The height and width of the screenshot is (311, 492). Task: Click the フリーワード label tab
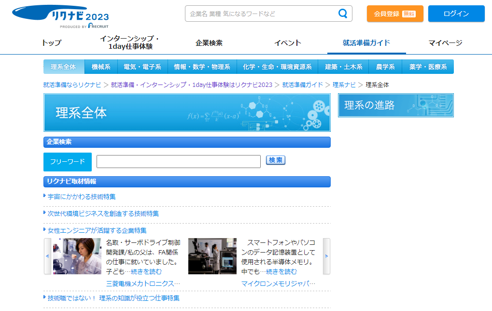(x=68, y=162)
